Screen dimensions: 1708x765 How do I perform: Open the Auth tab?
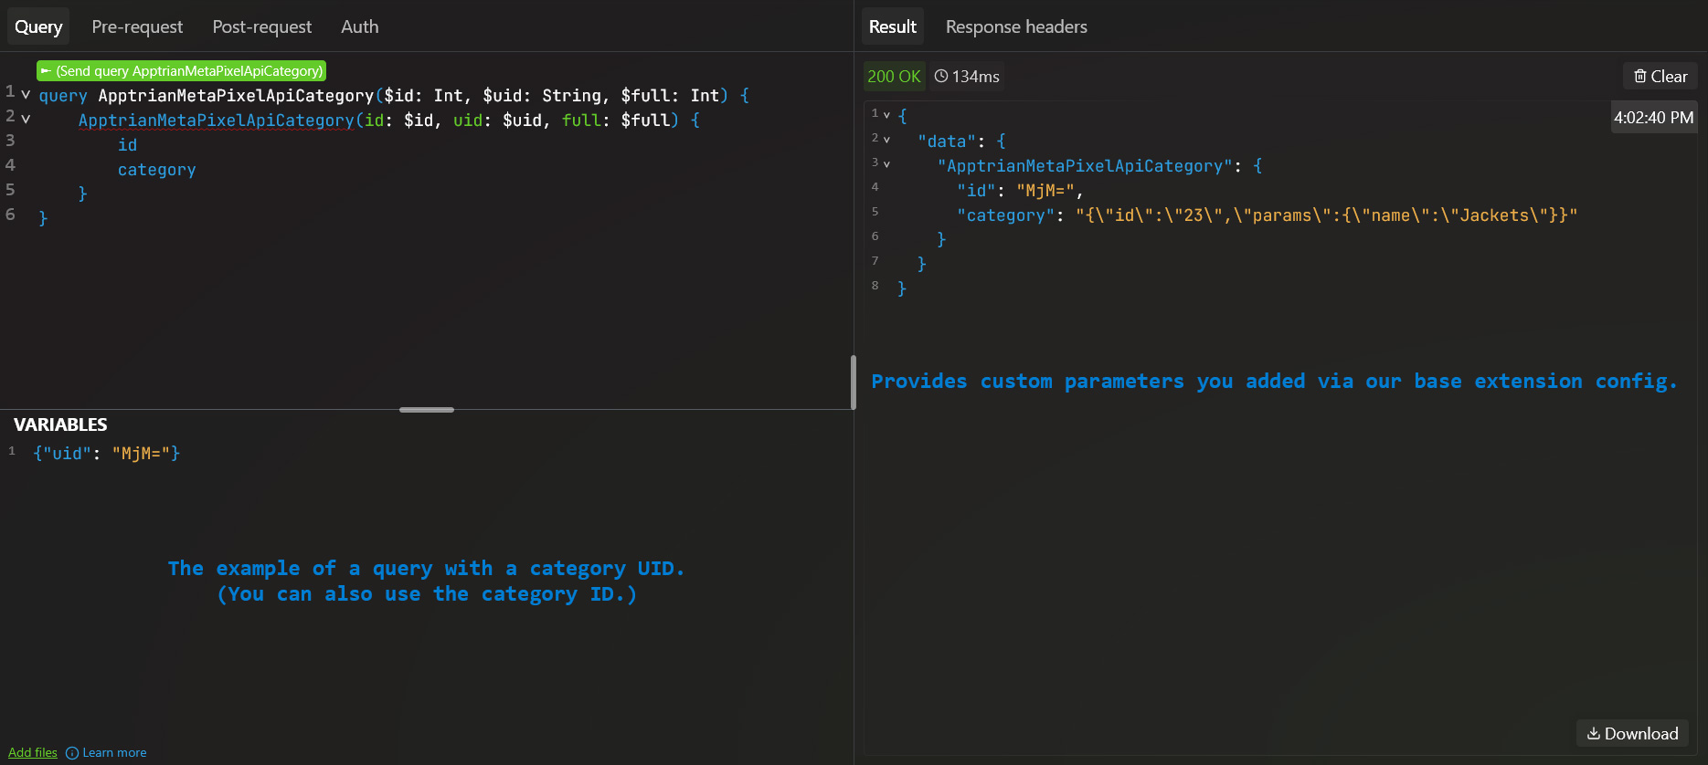click(x=360, y=26)
